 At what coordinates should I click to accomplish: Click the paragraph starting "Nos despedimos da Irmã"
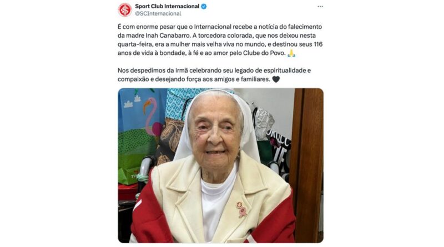[214, 75]
